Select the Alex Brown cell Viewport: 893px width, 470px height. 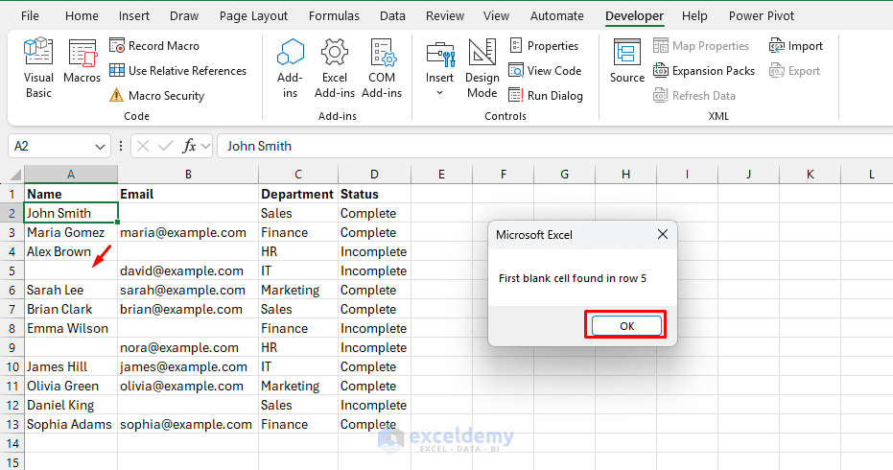(71, 251)
